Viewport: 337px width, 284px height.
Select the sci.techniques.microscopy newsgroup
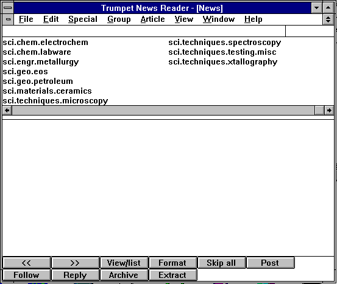coord(55,100)
